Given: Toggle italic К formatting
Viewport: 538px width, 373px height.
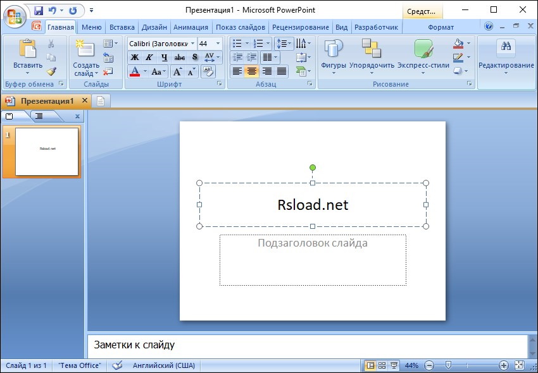Looking at the screenshot, I should 149,58.
